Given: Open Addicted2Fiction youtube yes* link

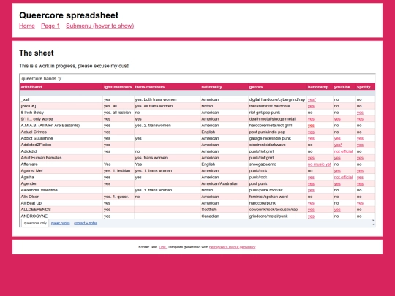Looking at the screenshot, I should [338, 145].
